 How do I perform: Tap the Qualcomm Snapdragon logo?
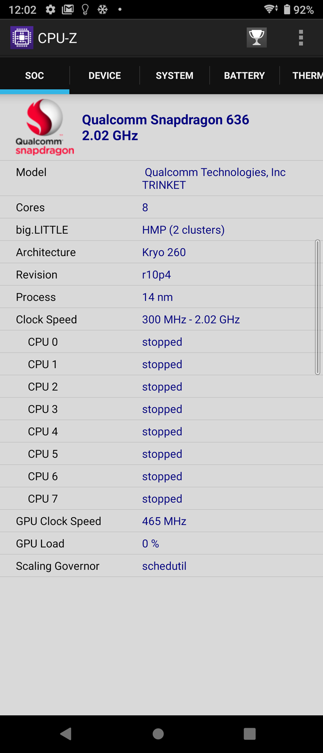coord(44,127)
